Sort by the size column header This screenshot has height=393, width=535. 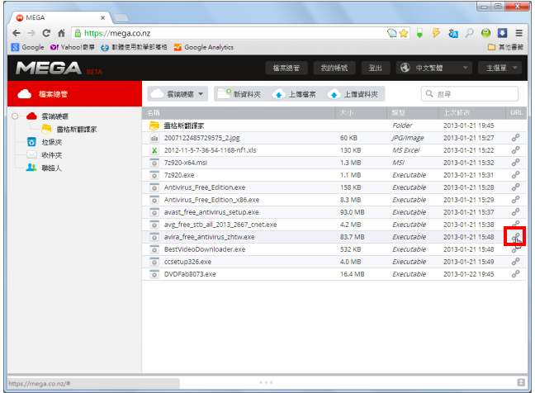click(362, 112)
